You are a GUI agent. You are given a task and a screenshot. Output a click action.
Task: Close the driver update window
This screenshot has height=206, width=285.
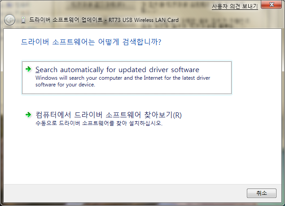click(x=272, y=4)
